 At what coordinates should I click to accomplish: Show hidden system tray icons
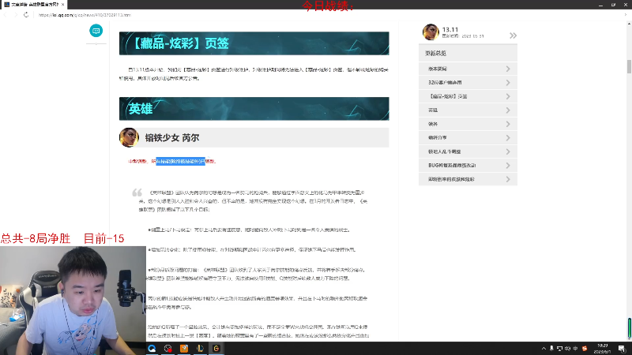544,349
